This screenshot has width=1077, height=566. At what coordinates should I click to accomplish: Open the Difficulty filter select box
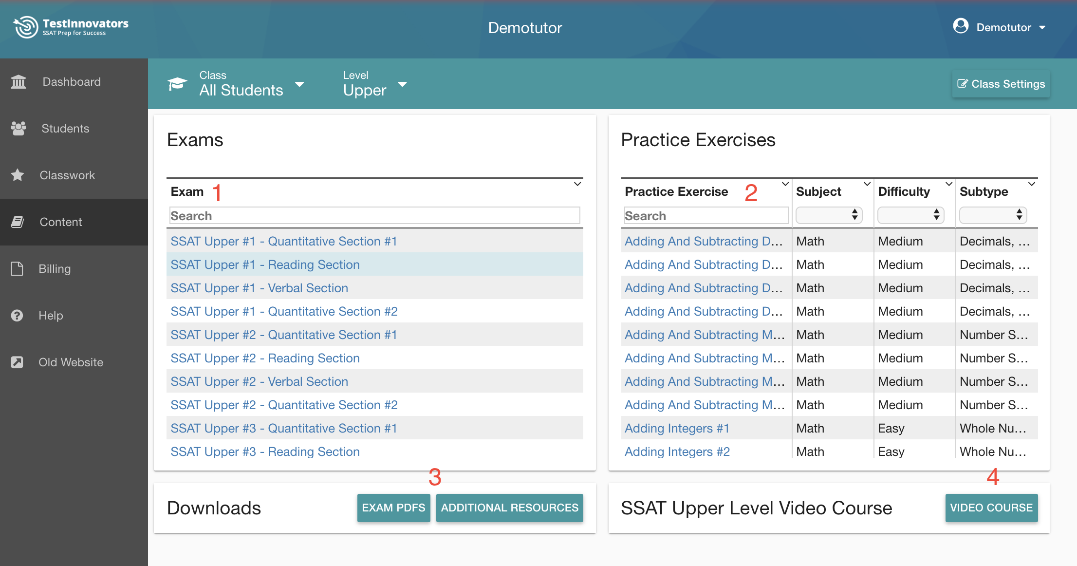(x=910, y=215)
